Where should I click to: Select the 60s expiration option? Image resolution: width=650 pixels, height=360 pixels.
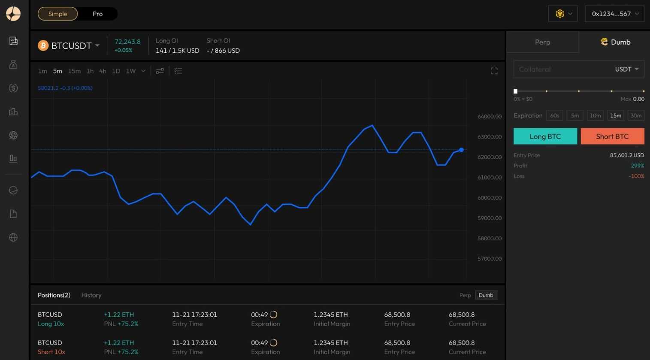click(x=555, y=115)
